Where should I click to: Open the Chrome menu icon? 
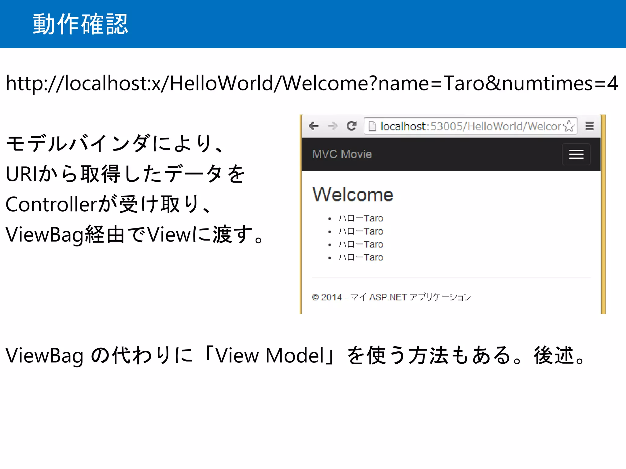pyautogui.click(x=590, y=126)
